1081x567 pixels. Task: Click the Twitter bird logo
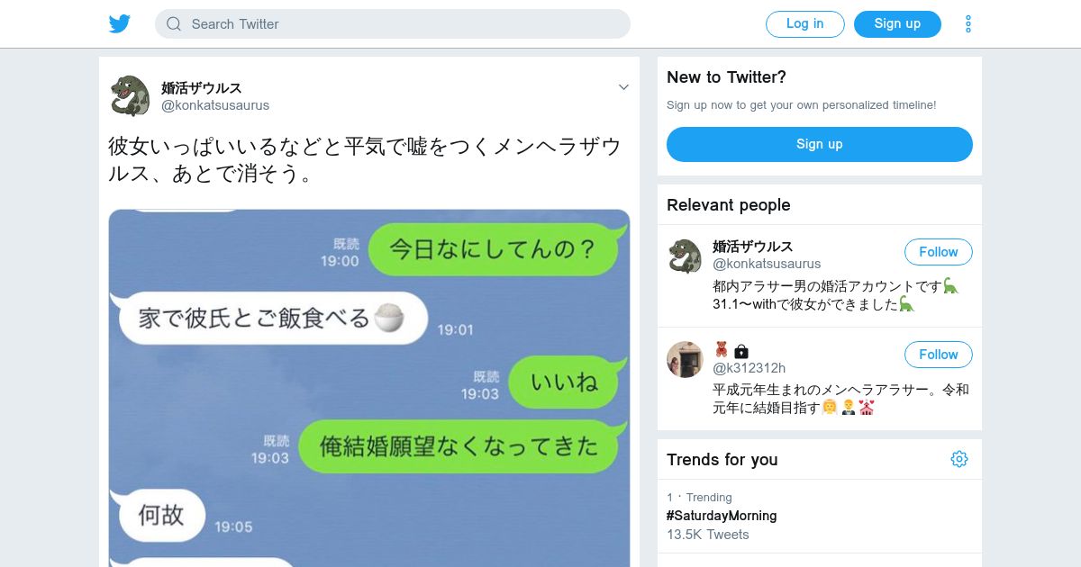pos(120,24)
